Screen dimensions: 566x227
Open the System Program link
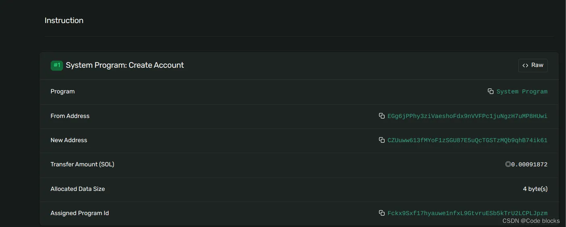522,92
